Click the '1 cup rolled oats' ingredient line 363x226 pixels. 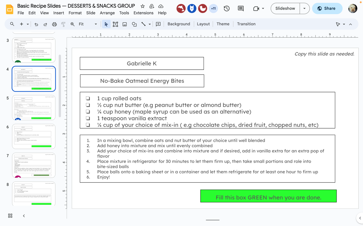click(119, 98)
